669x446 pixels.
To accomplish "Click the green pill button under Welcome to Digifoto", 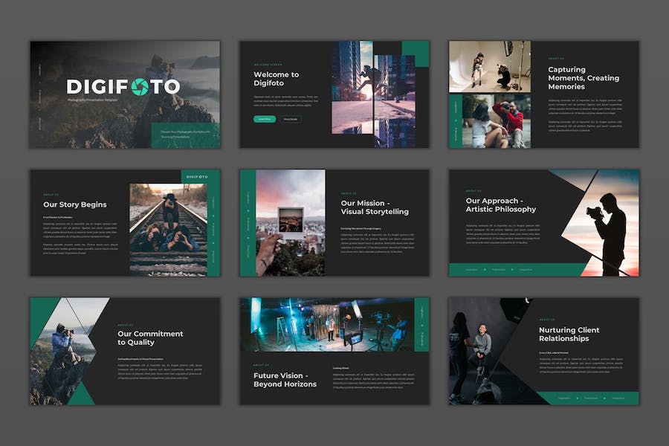I will [x=265, y=119].
